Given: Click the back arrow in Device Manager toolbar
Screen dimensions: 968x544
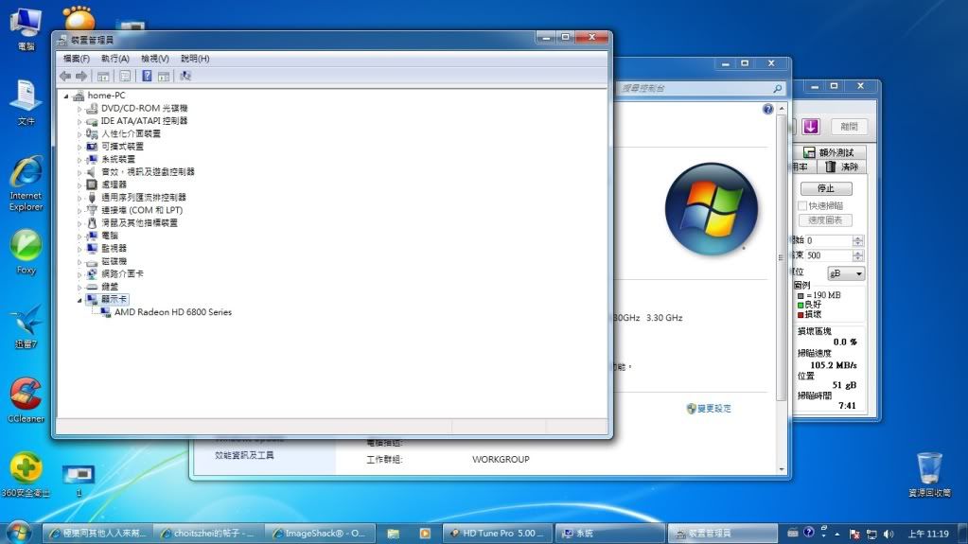Looking at the screenshot, I should (64, 76).
